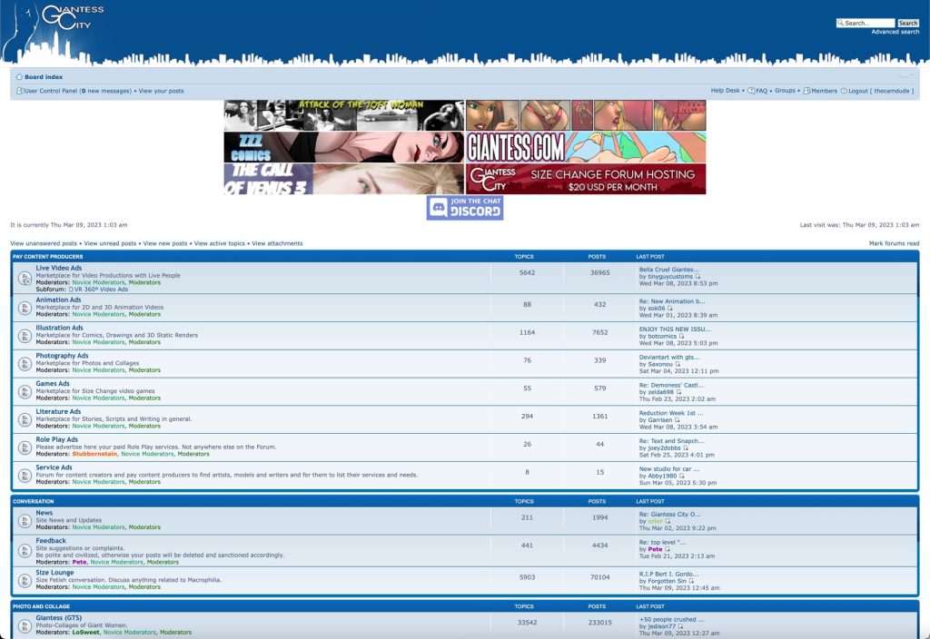Open the Games Ads forum
This screenshot has width=930, height=639.
pyautogui.click(x=52, y=384)
